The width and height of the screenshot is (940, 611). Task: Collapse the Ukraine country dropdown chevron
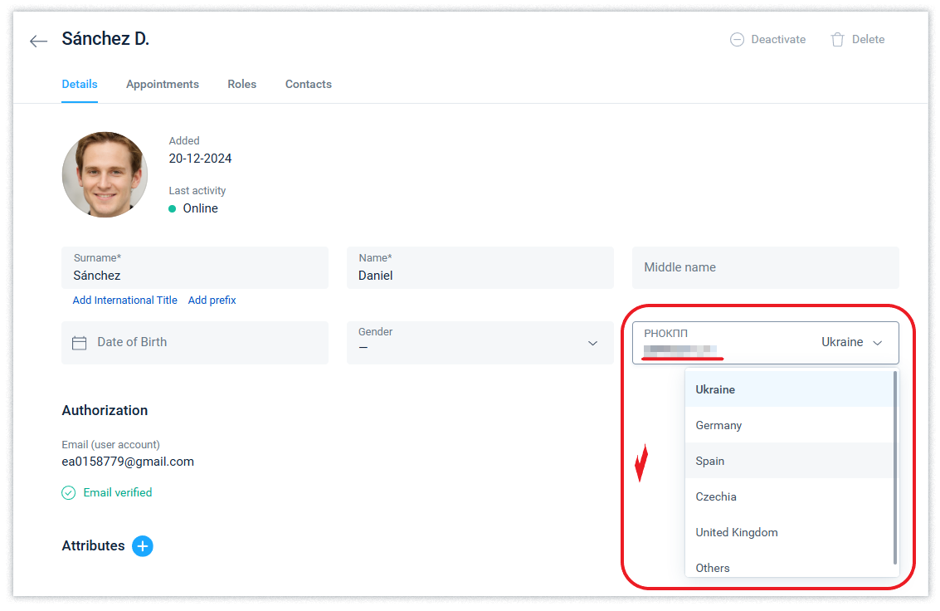pyautogui.click(x=878, y=343)
